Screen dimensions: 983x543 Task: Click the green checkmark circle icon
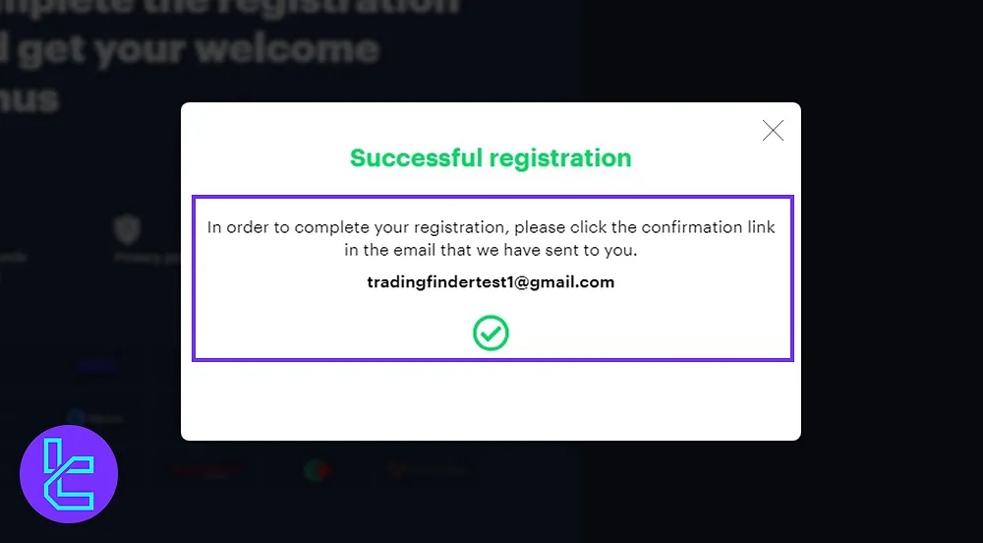coord(491,332)
